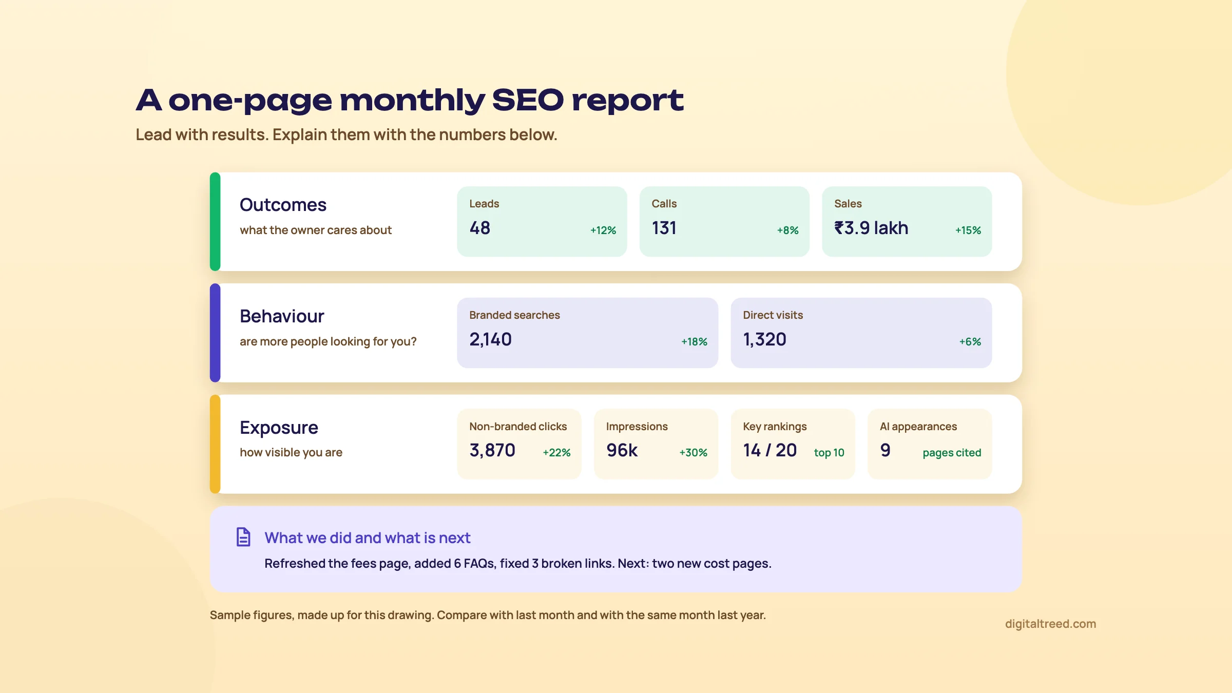This screenshot has width=1232, height=693.
Task: Open the Direct visits card
Action: point(861,333)
